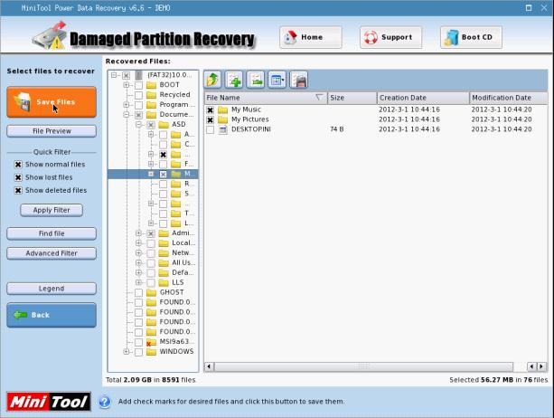Open the view mode dropdown icon
The width and height of the screenshot is (554, 418).
[x=277, y=80]
